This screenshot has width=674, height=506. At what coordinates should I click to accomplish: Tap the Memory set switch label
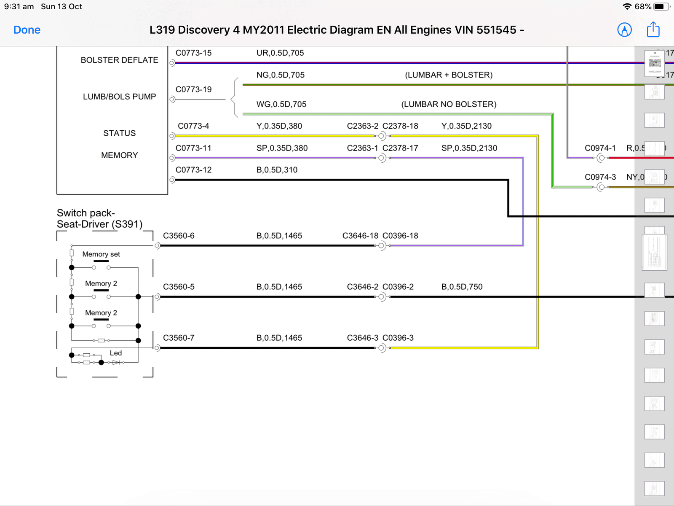(x=101, y=254)
